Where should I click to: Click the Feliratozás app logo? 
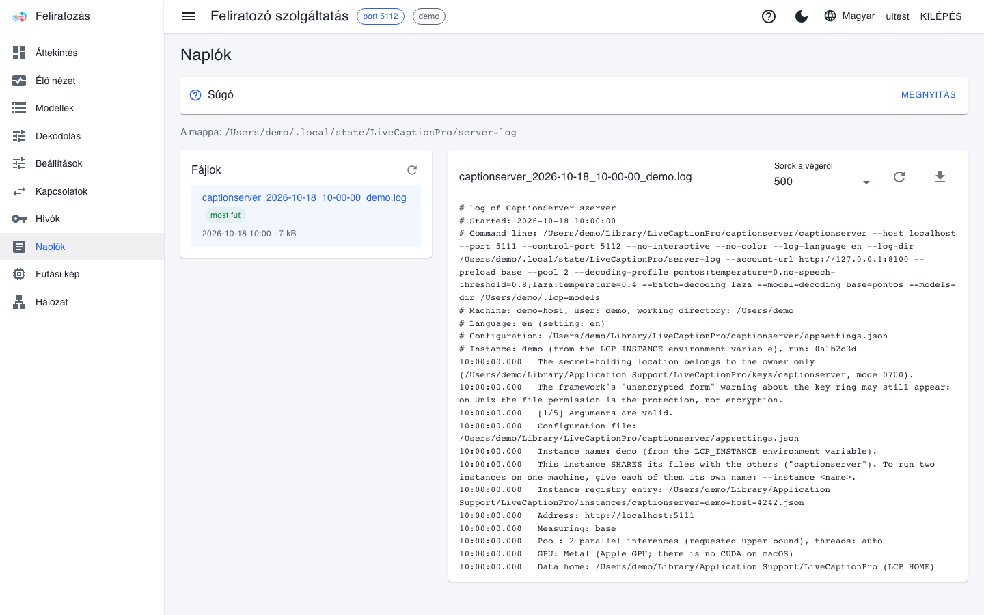(x=19, y=16)
